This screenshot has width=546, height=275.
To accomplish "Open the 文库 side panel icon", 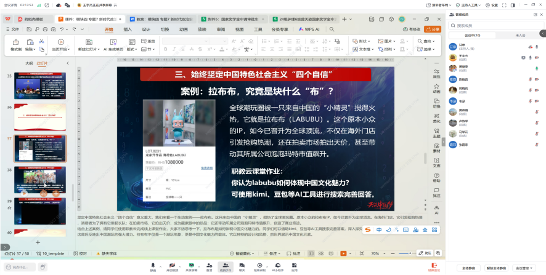I will pos(436,163).
